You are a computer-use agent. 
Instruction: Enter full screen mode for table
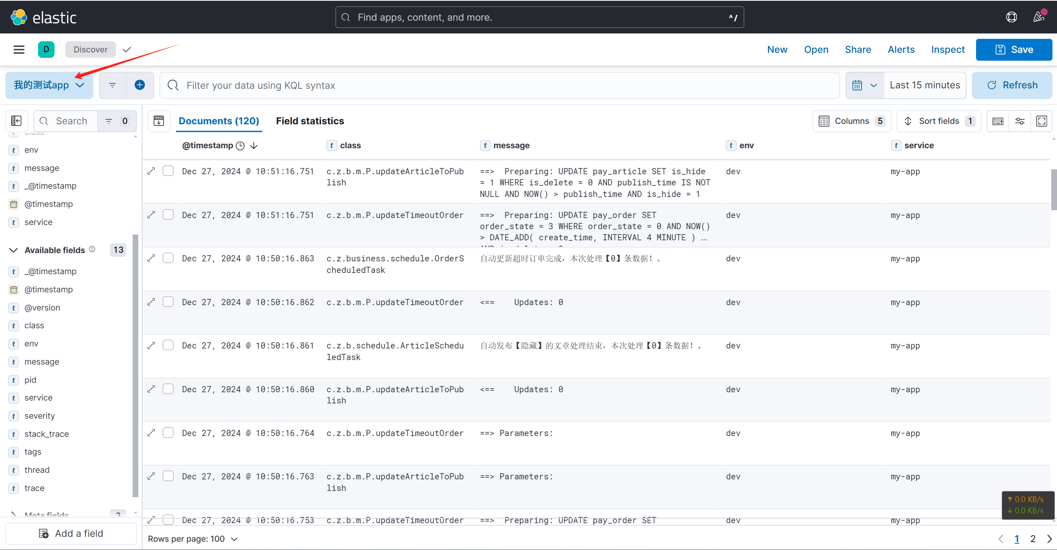pos(1041,121)
